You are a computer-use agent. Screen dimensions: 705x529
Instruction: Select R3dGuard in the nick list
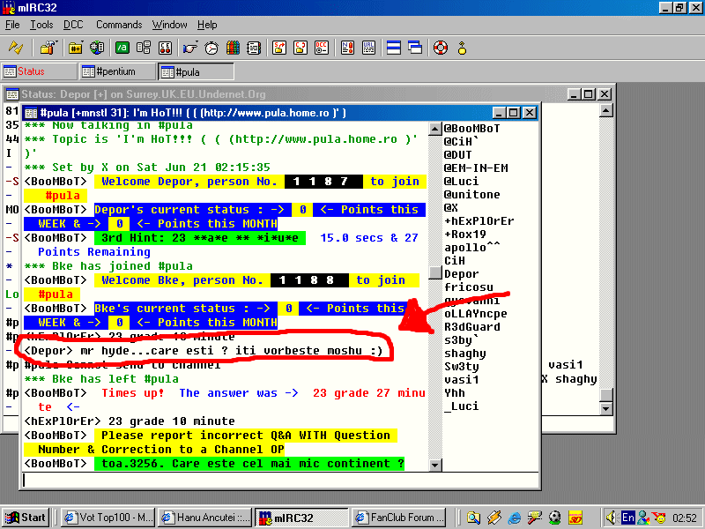(x=472, y=326)
